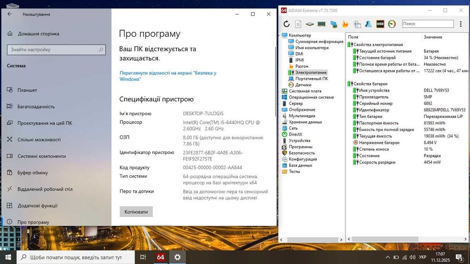Toggle the OSD panel icon

pyautogui.click(x=380, y=24)
